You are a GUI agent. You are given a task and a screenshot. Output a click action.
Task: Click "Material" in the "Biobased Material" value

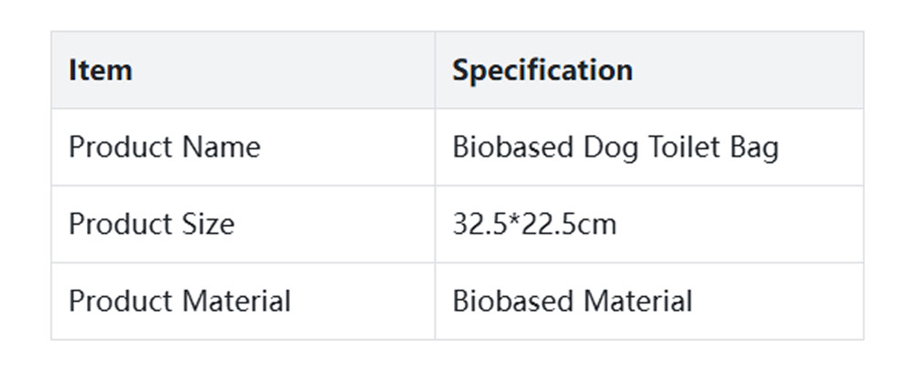[637, 301]
